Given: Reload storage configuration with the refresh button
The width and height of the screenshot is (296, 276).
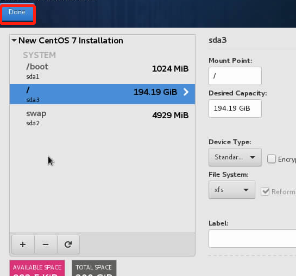Looking at the screenshot, I should pyautogui.click(x=68, y=245).
